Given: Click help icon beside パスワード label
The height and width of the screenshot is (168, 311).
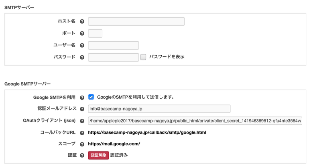Looking at the screenshot, I should (82, 57).
